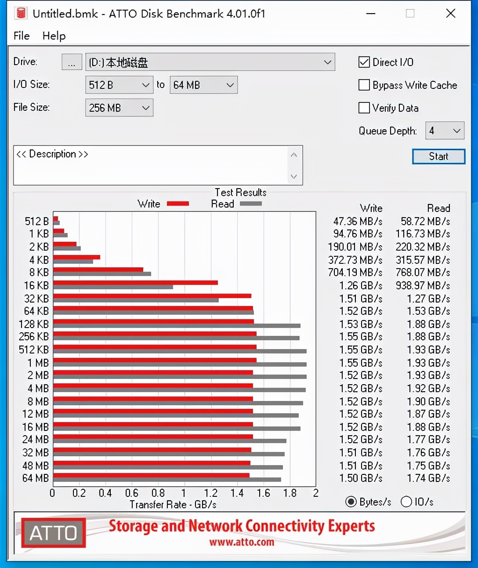Open the starting I/O Size dropdown showing 512 B
478x568 pixels.
[x=145, y=85]
